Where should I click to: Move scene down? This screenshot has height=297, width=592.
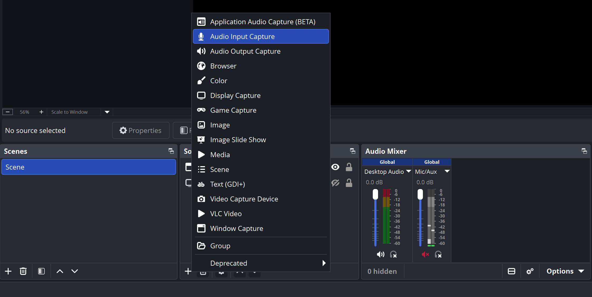pyautogui.click(x=75, y=271)
